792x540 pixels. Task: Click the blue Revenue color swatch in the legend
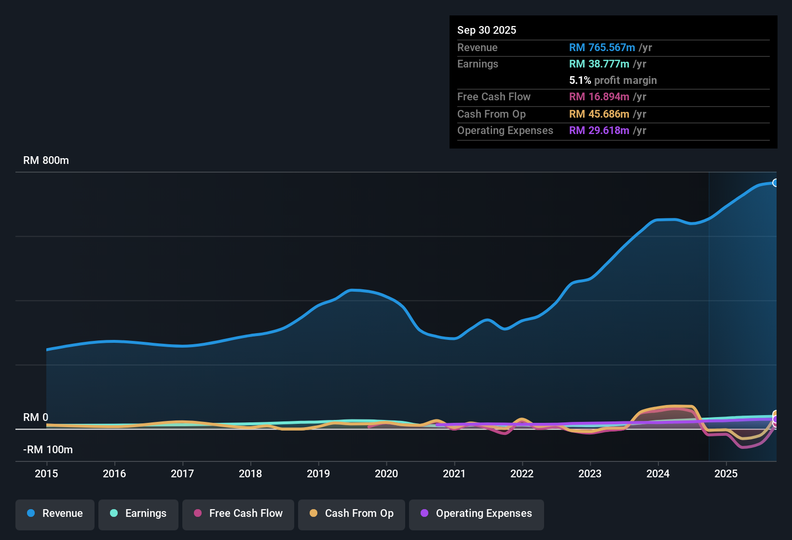click(x=30, y=513)
